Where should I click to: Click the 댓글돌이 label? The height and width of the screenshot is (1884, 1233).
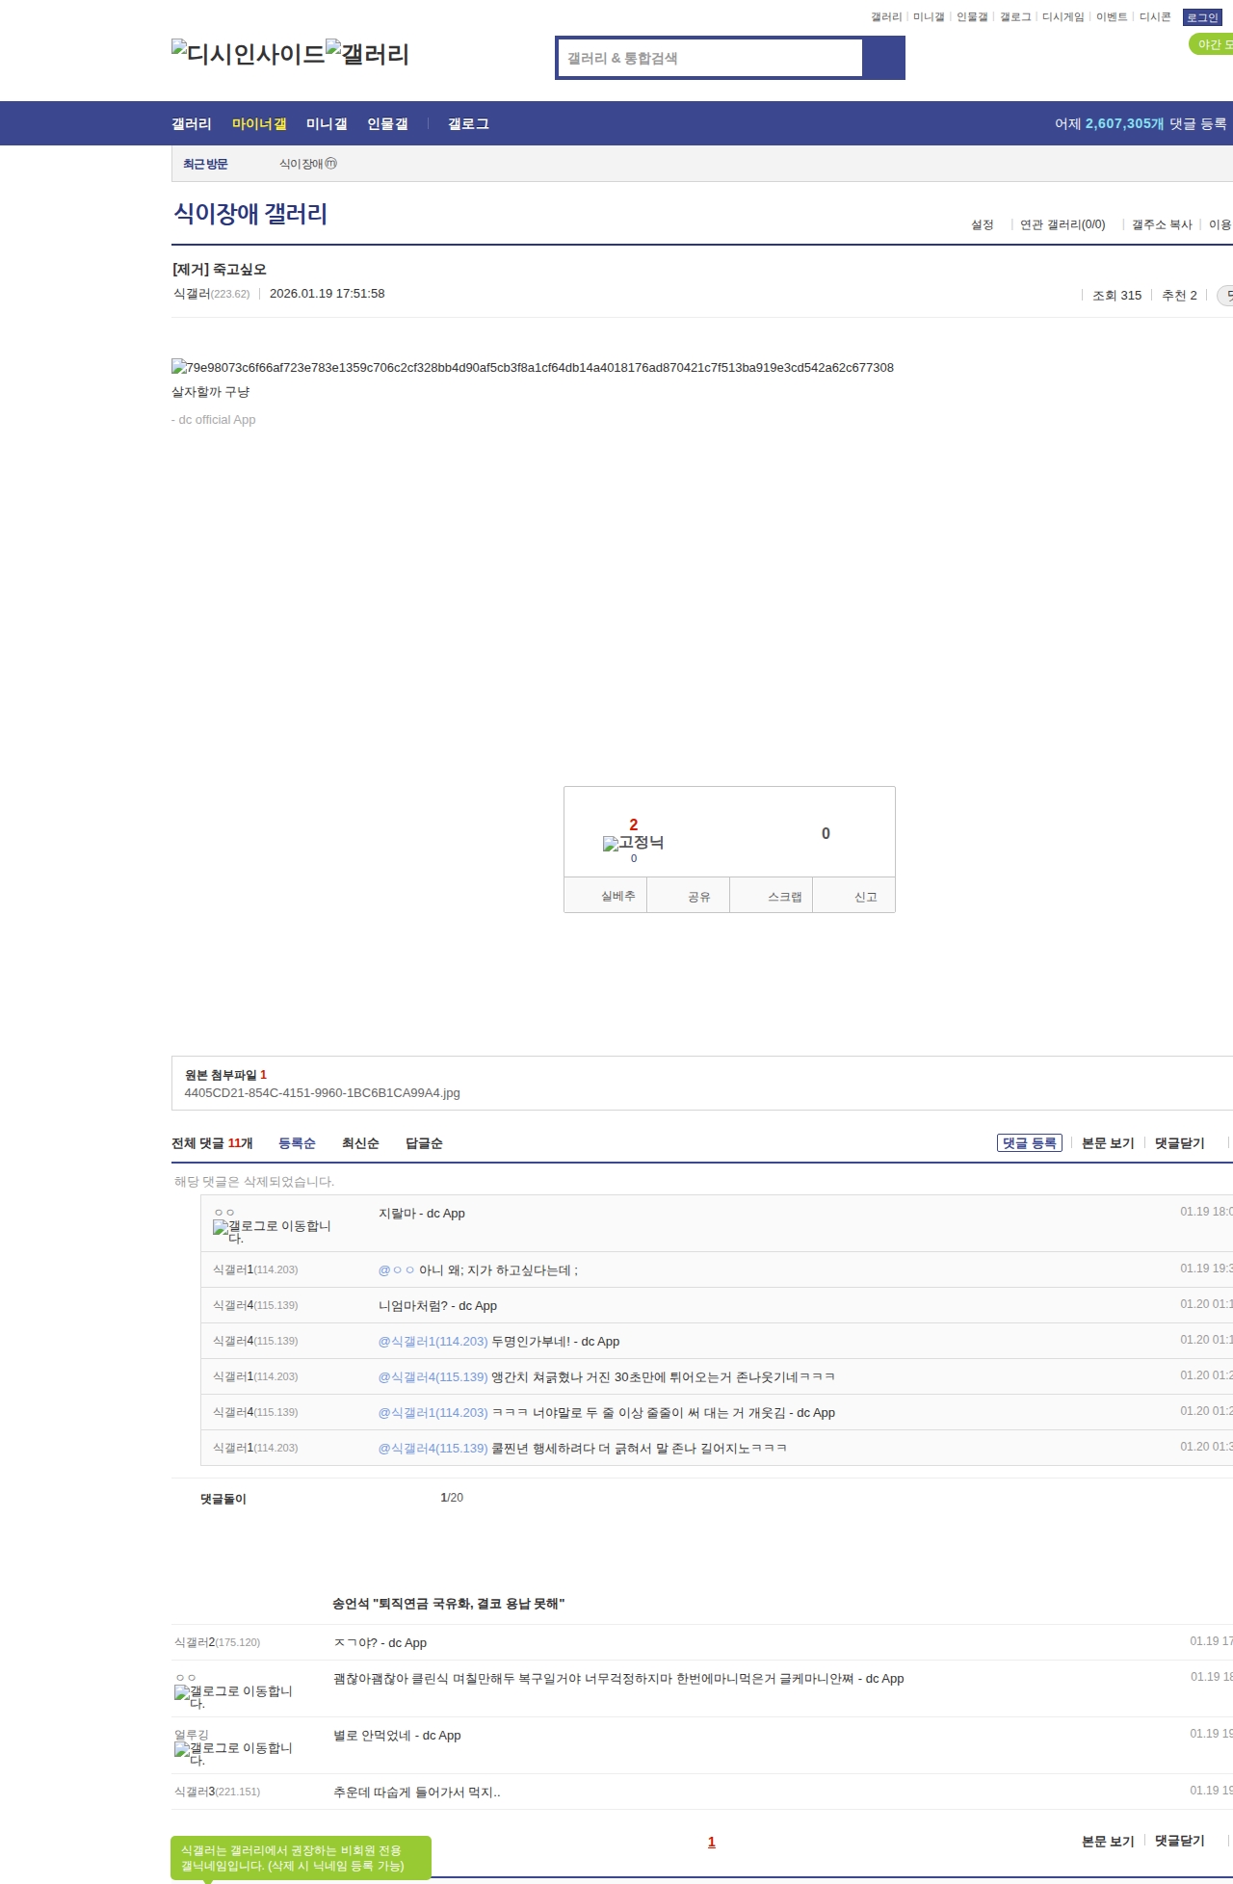tap(223, 1499)
